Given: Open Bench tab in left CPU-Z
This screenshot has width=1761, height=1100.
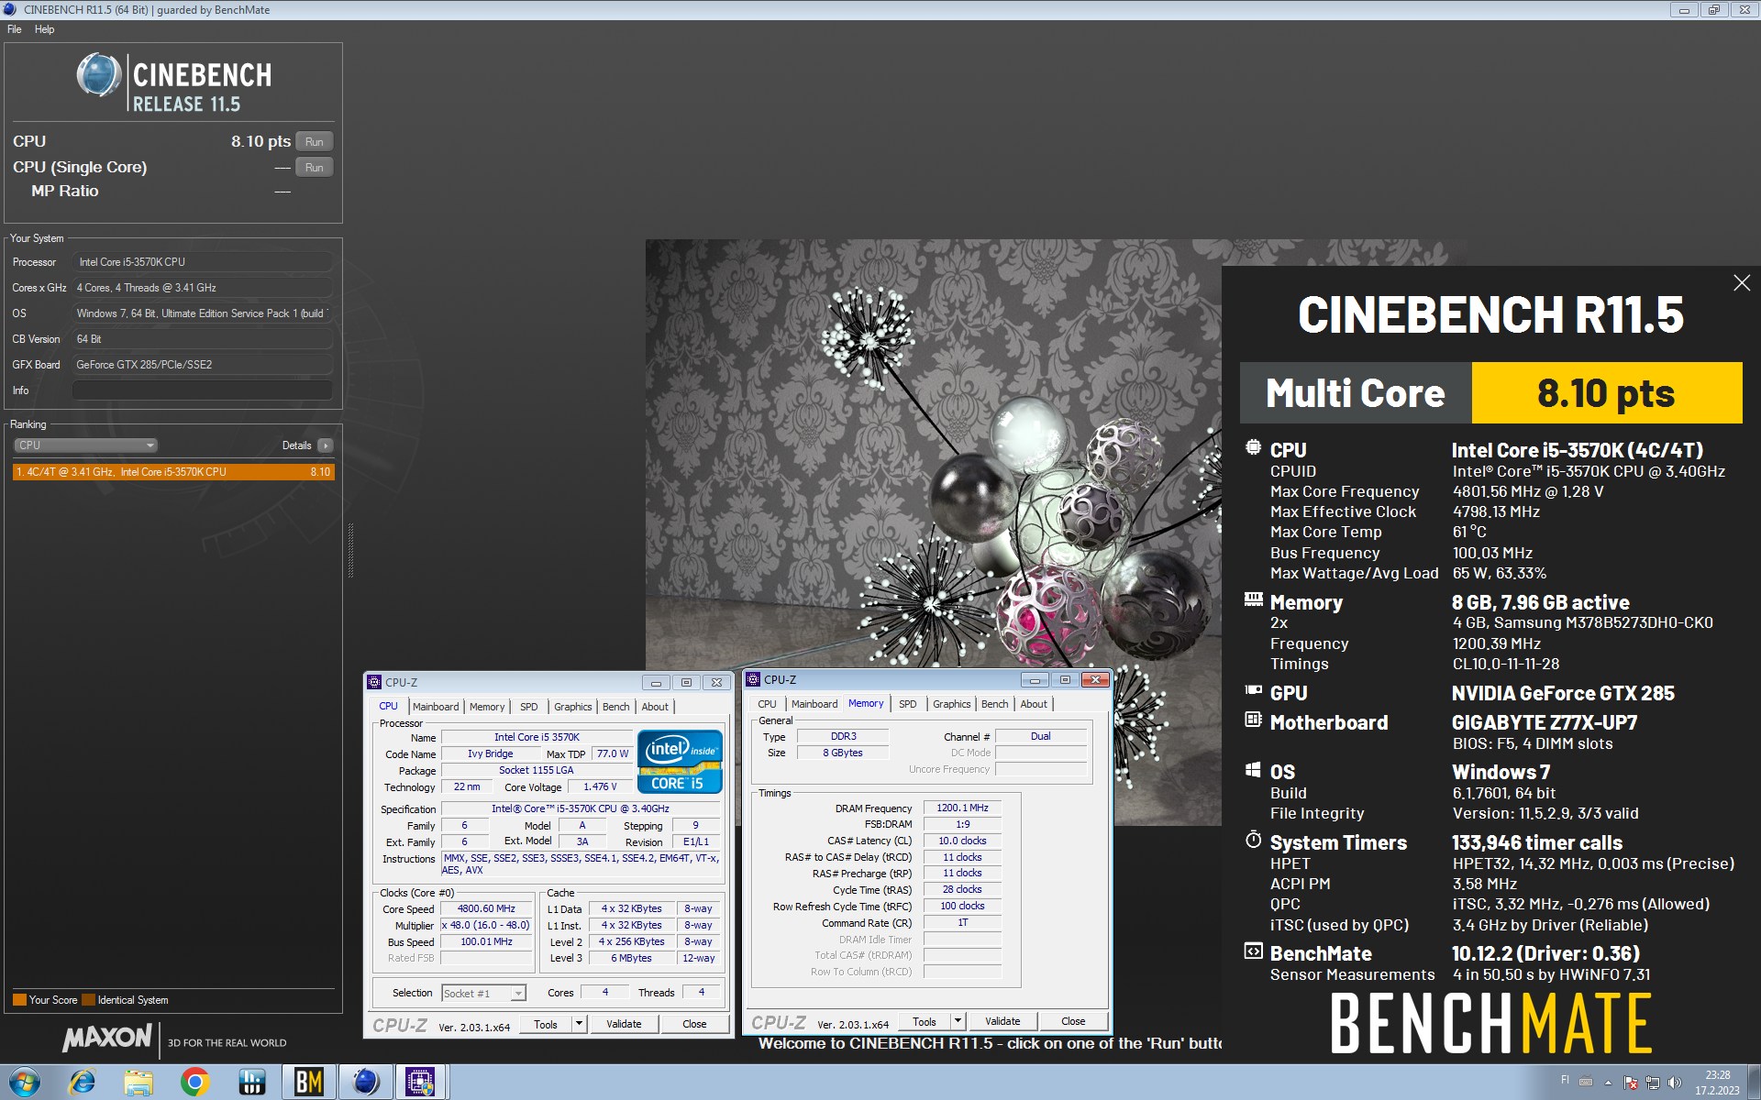Looking at the screenshot, I should 616,707.
